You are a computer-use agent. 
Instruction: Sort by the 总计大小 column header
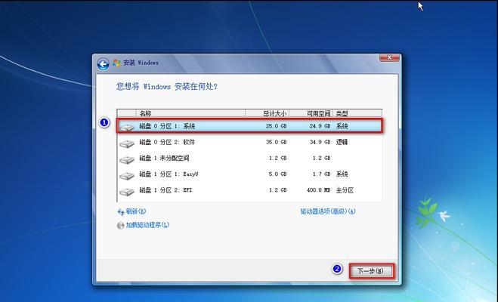(267, 113)
